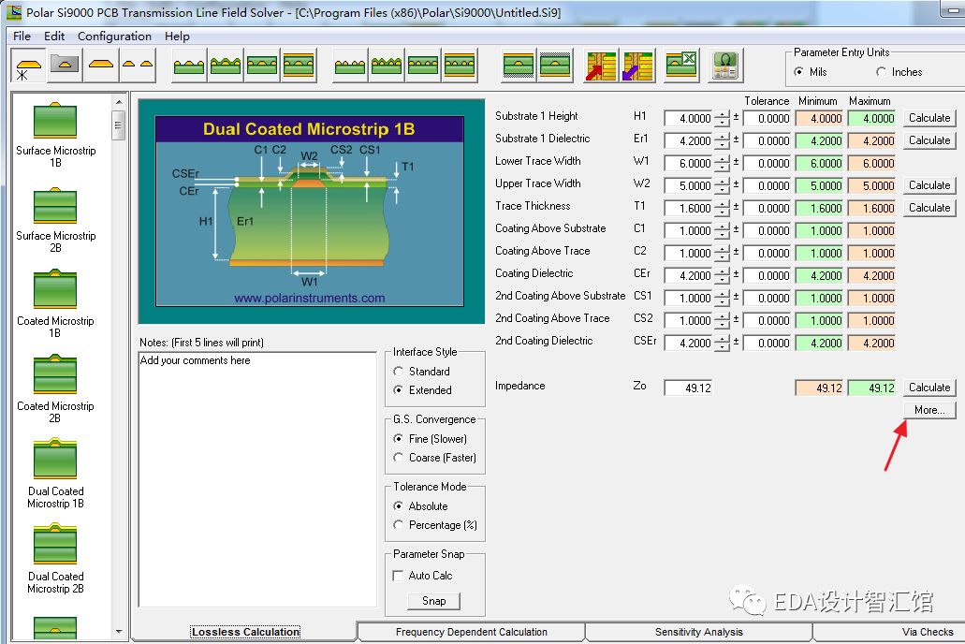
Task: Click the Upper Trace Width W2 spinner
Action: point(722,185)
